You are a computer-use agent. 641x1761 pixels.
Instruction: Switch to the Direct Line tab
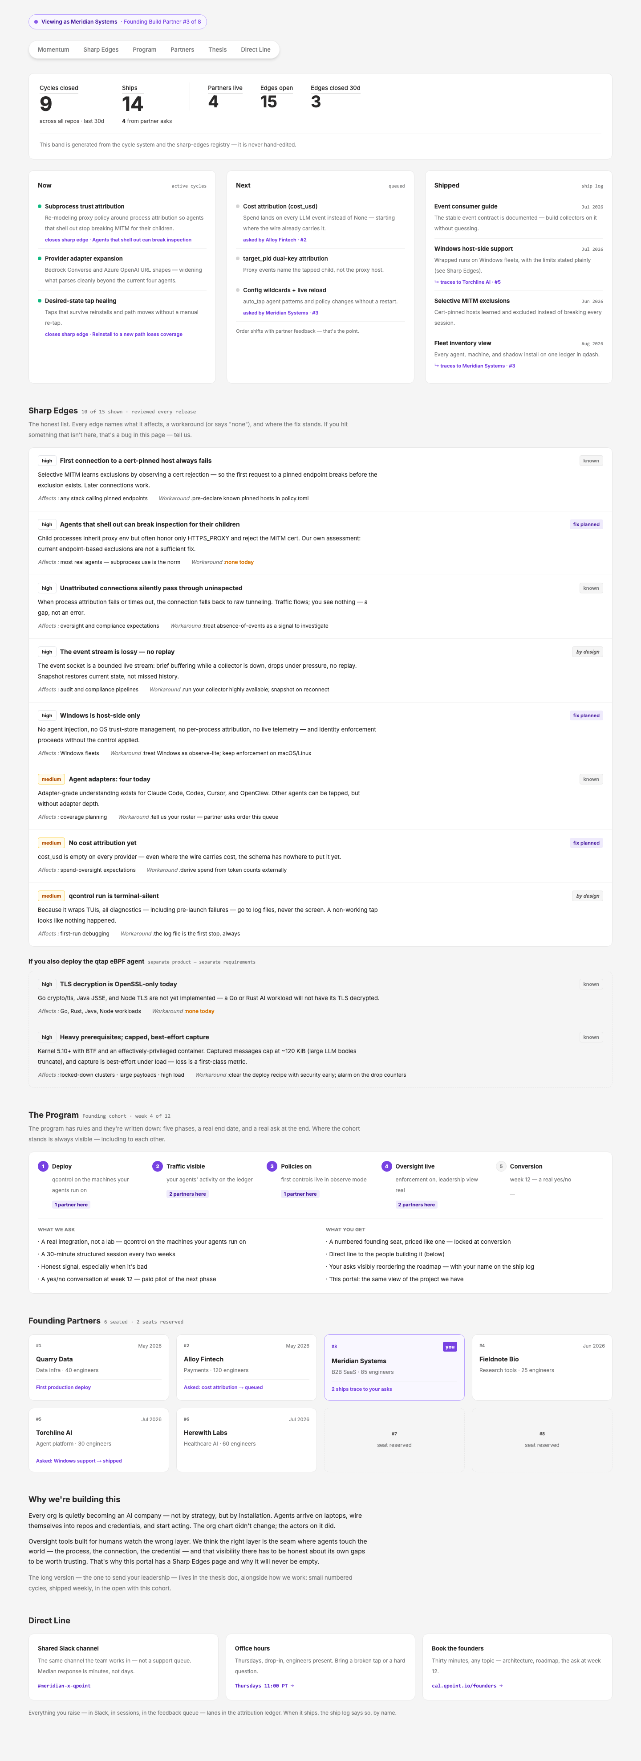pos(256,50)
